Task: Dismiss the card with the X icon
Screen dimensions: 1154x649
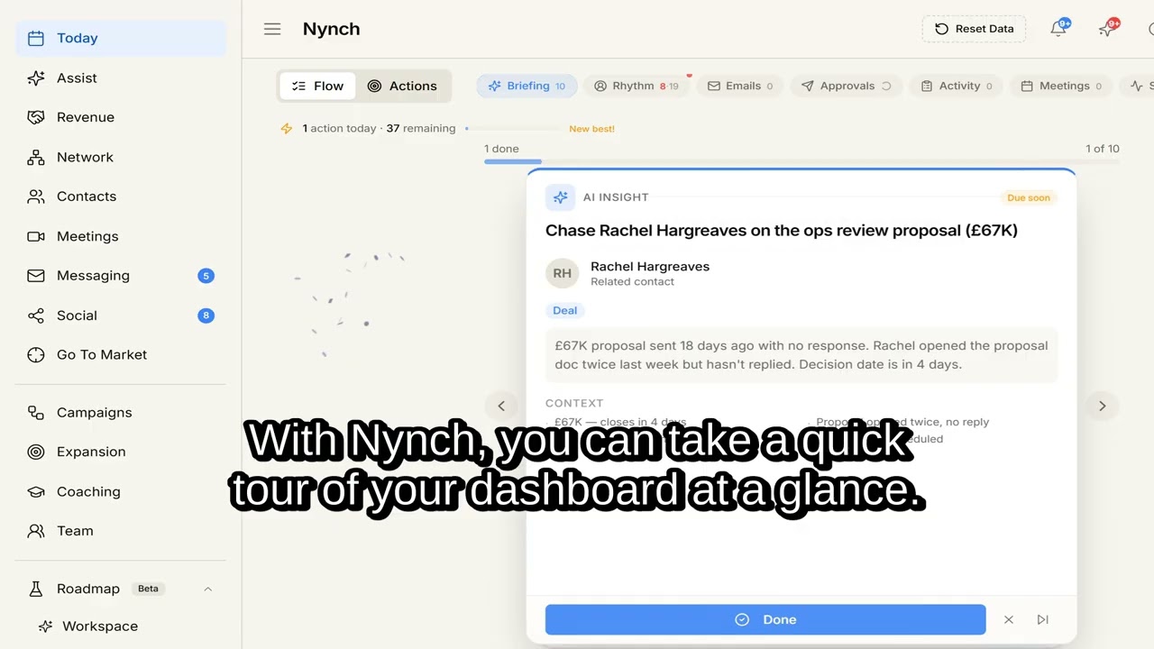Action: pos(1009,619)
